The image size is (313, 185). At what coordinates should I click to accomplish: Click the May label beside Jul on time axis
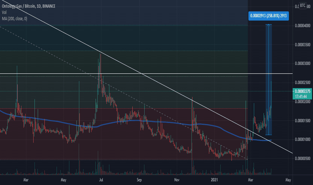tap(63, 180)
